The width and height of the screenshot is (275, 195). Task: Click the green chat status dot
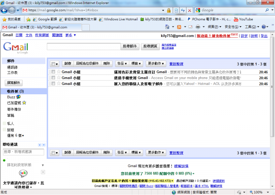[4, 160]
